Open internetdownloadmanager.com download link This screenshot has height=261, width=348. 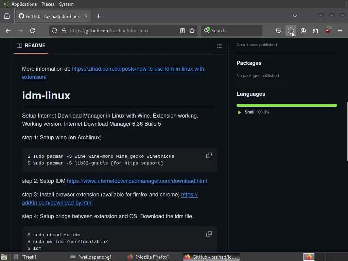pos(137,181)
